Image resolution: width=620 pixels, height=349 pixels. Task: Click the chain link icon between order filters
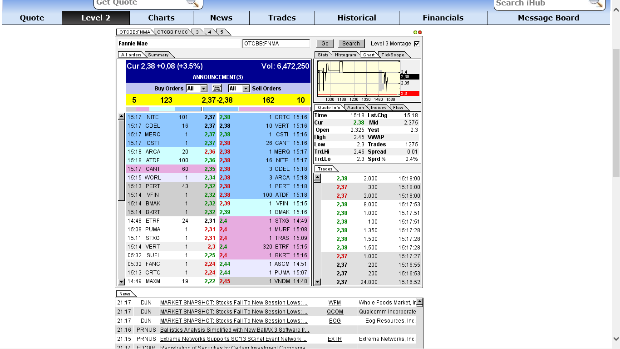217,88
